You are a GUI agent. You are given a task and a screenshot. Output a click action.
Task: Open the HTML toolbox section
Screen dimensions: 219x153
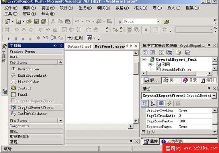[x=36, y=131]
